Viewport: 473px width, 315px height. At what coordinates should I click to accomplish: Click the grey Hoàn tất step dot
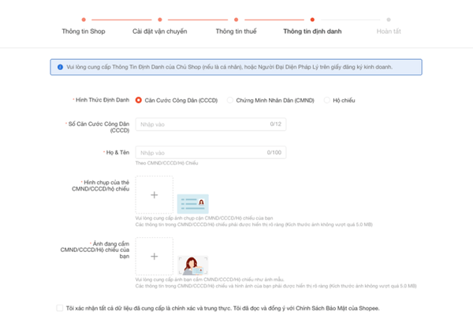click(x=387, y=19)
